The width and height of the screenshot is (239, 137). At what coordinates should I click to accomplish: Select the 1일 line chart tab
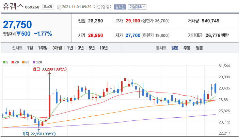(x=30, y=48)
